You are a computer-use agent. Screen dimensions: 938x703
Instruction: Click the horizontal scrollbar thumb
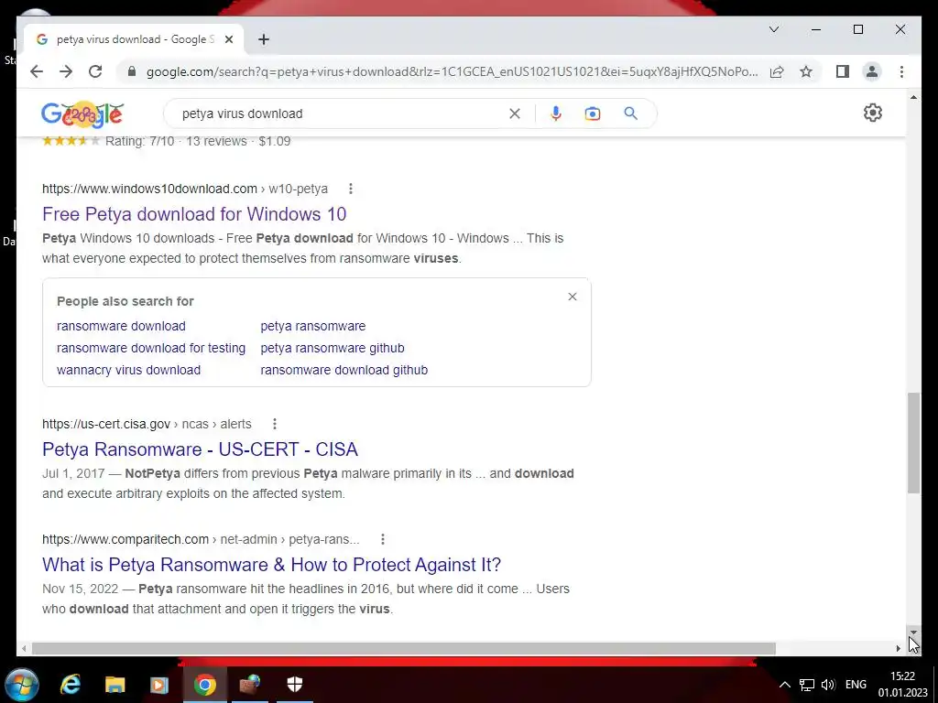[404, 649]
